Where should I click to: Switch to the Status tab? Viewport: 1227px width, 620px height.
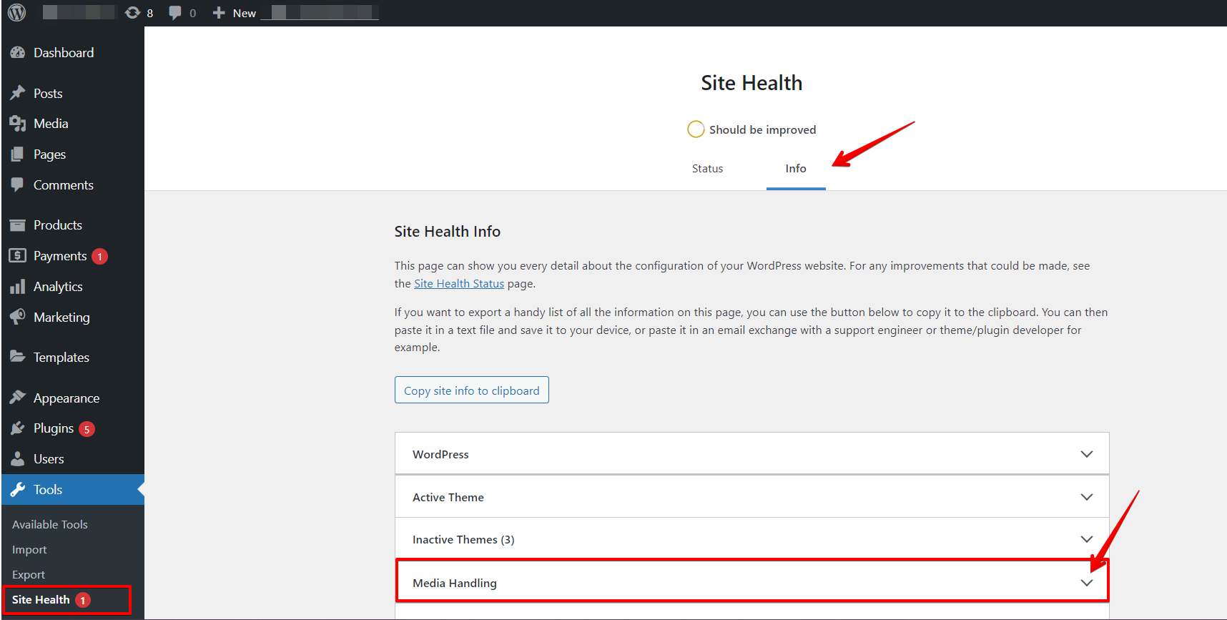(x=707, y=169)
